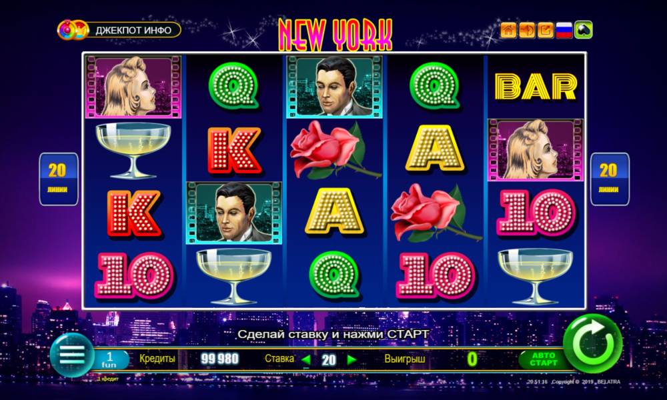Image resolution: width=667 pixels, height=400 pixels.
Task: Open the round hamburger menu button
Action: tap(72, 355)
